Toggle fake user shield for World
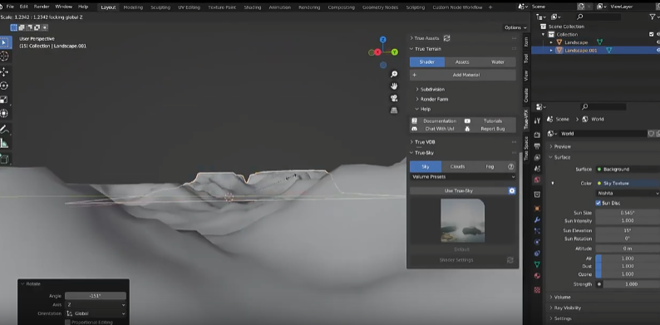The width and height of the screenshot is (660, 325). (x=651, y=134)
